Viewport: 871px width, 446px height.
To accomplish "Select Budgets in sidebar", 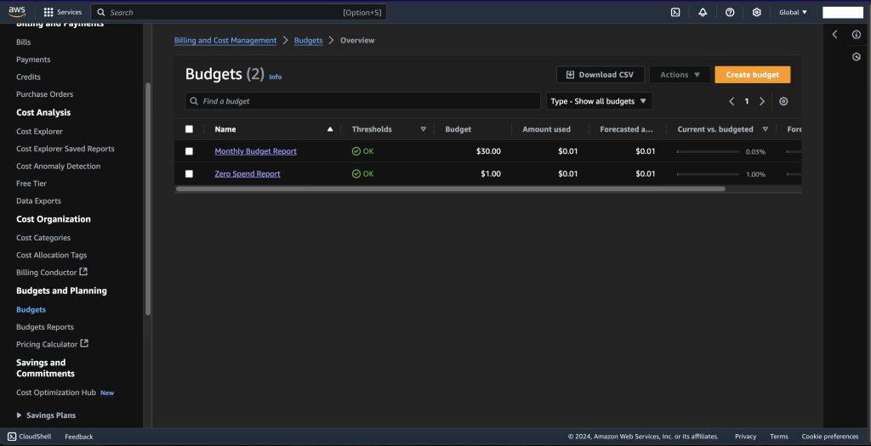I will [31, 309].
